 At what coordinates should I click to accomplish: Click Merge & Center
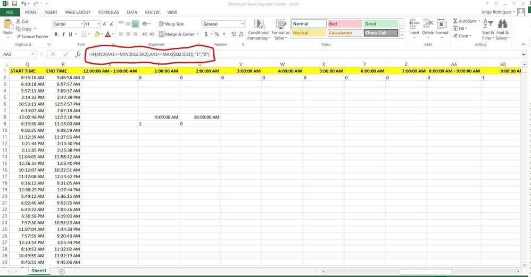click(x=177, y=34)
